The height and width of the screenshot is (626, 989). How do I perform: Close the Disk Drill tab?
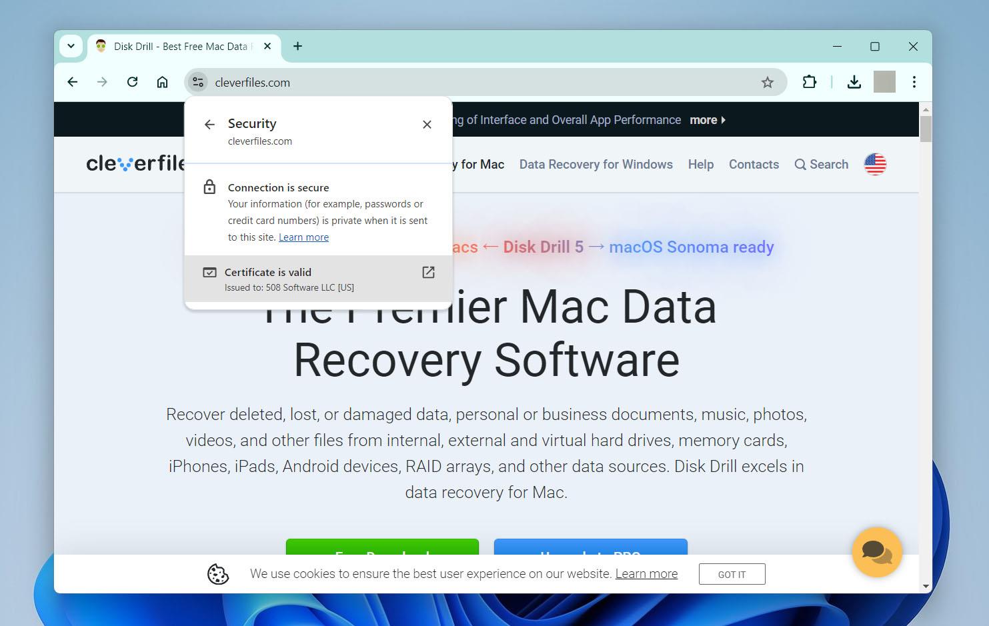[267, 46]
